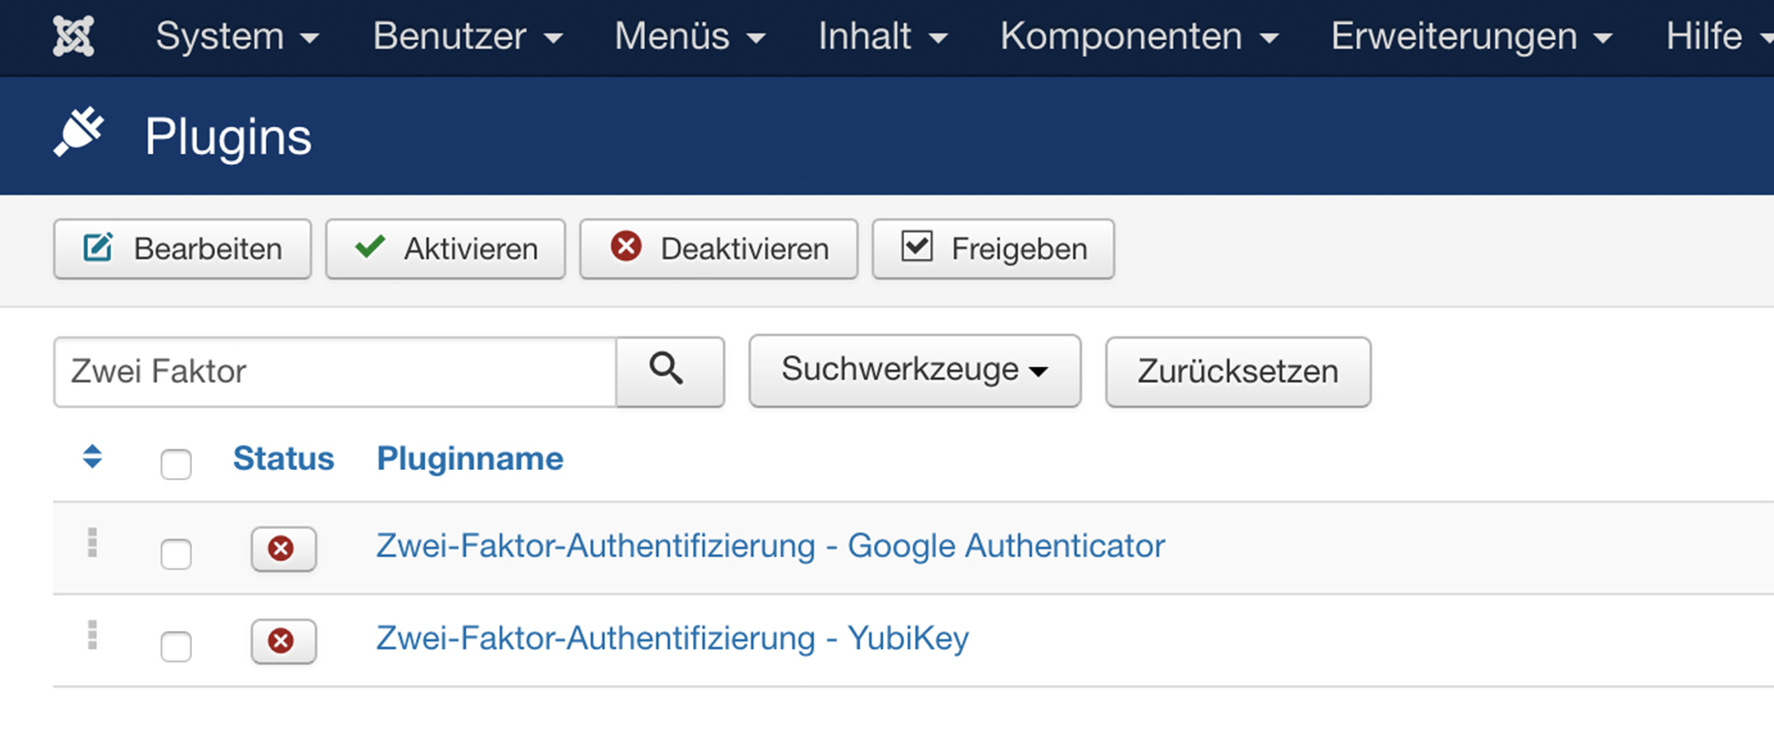
Task: Open the Erweiterungen dropdown menu
Action: pos(1471,37)
